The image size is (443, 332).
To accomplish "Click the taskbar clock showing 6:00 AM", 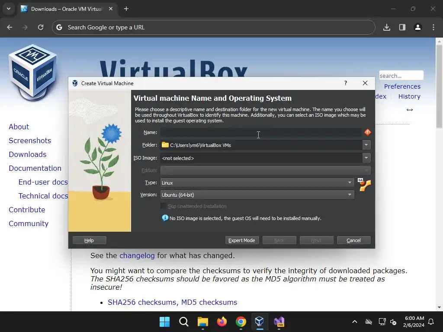I will click(x=414, y=322).
